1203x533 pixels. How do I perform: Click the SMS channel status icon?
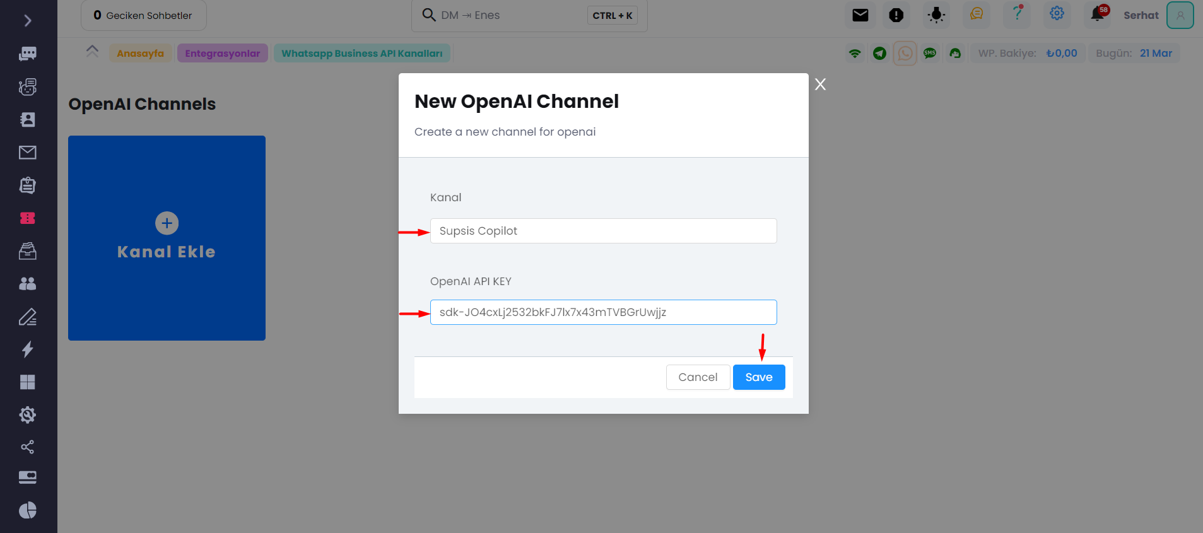pyautogui.click(x=930, y=54)
